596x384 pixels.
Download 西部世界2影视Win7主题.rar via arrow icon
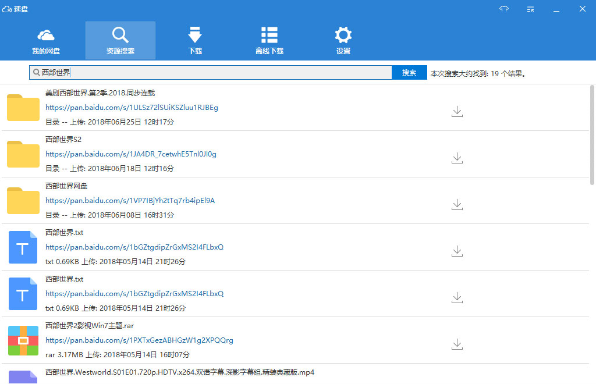457,344
